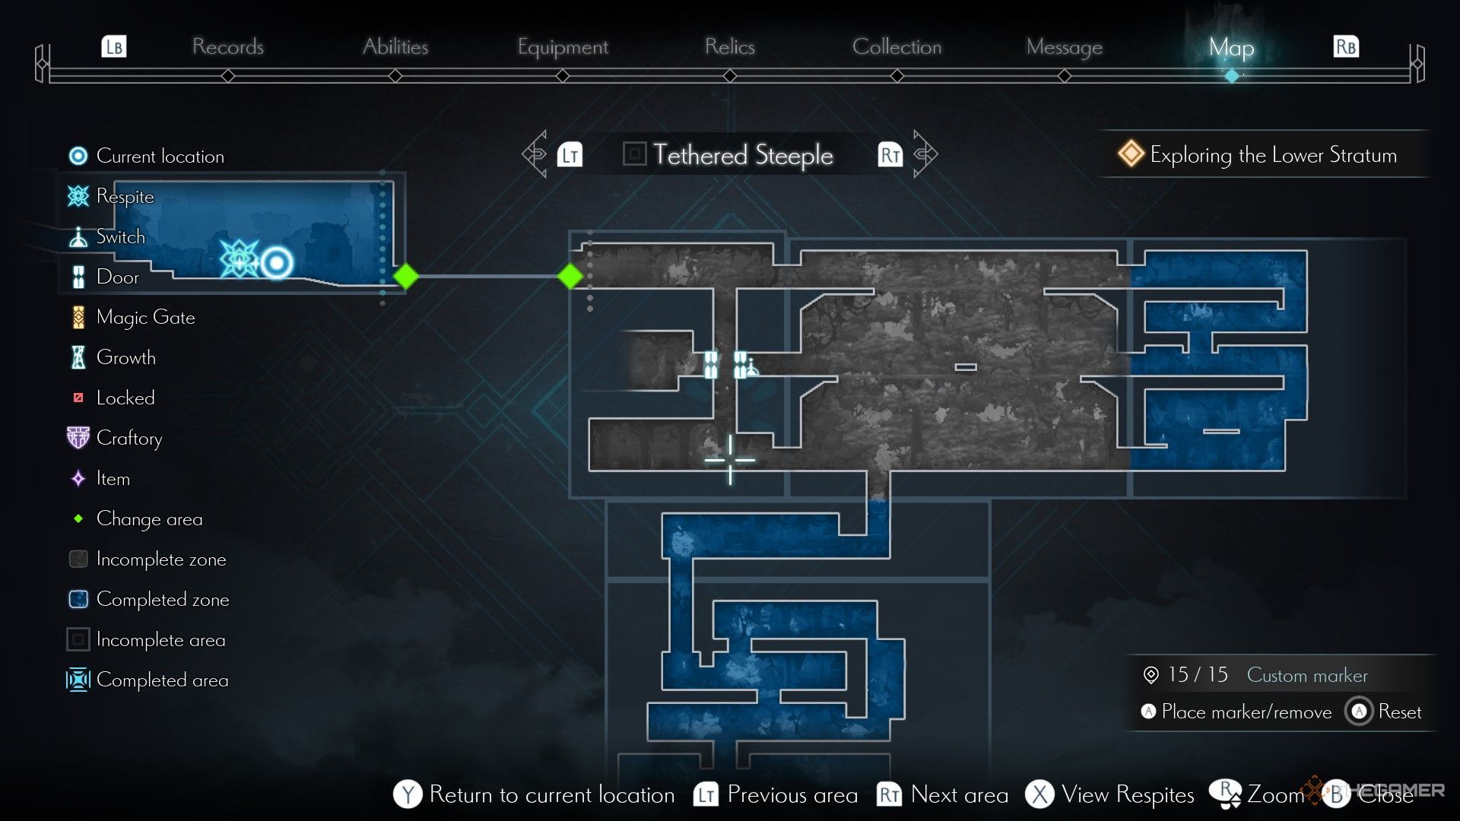Click the current location marker on map
The width and height of the screenshot is (1460, 821).
click(x=281, y=261)
